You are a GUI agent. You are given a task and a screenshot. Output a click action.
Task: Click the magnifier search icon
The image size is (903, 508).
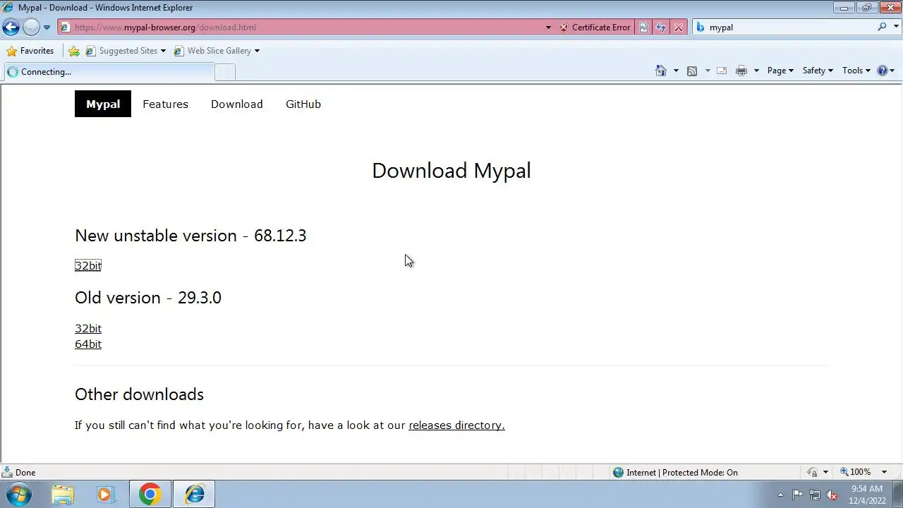882,27
